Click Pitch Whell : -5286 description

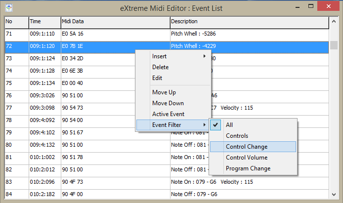pos(193,34)
